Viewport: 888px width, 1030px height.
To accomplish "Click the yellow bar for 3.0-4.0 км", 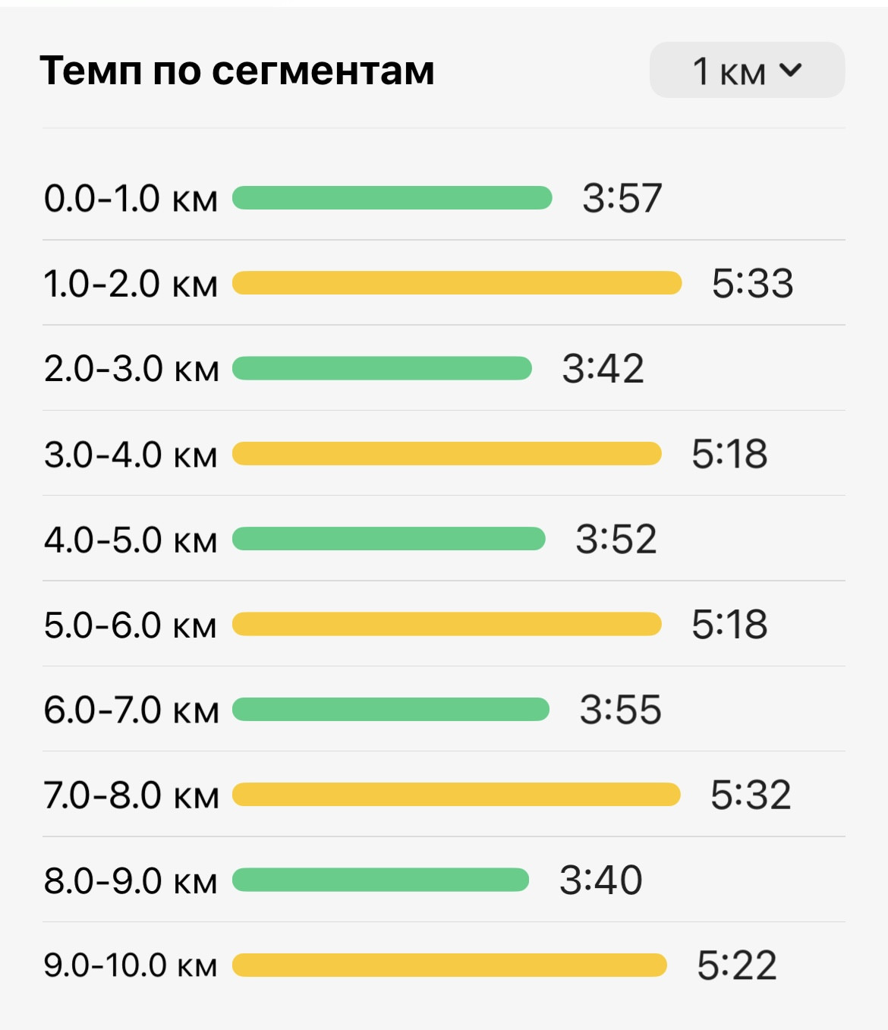I will tap(446, 454).
